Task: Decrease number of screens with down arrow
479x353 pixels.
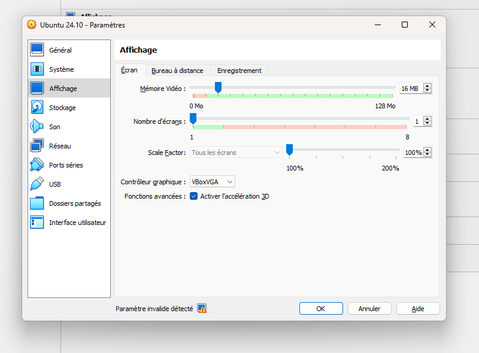Action: point(428,123)
